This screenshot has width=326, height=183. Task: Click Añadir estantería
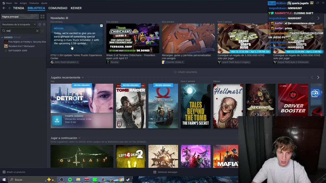tap(185, 72)
